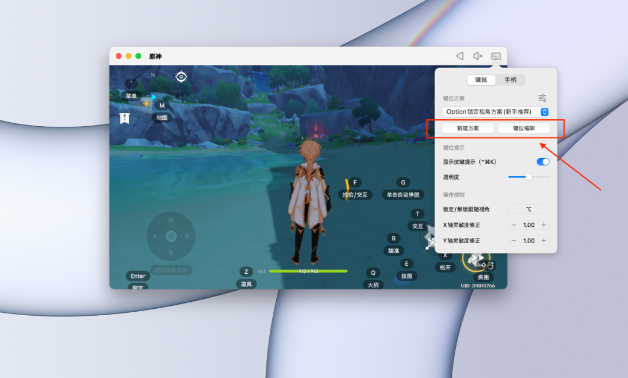628x378 pixels.
Task: Toggle the muted speaker icon in title bar
Action: 477,56
